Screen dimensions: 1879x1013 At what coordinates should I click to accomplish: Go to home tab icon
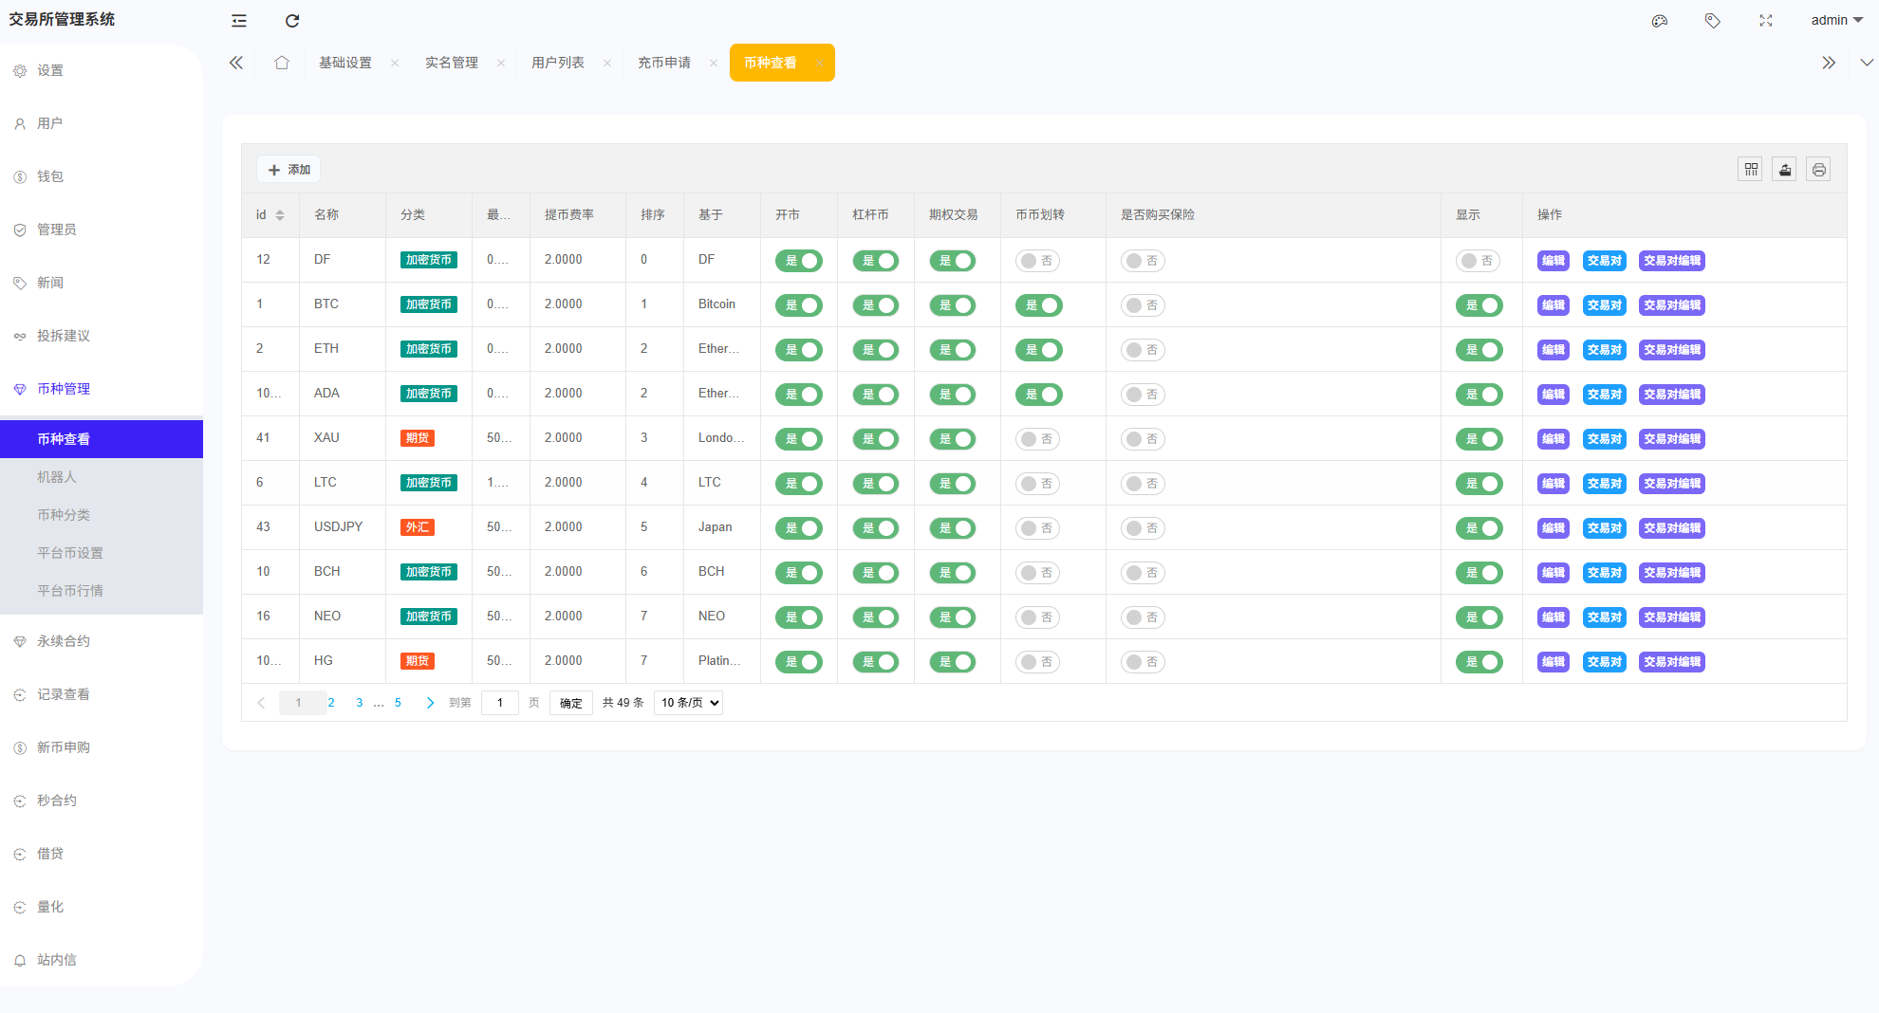coord(282,63)
